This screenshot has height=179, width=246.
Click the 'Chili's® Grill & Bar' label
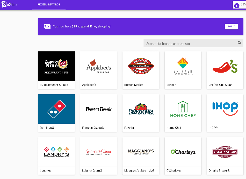pos(220,85)
